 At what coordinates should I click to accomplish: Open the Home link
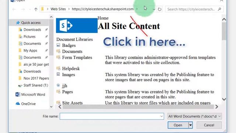coord(103,18)
